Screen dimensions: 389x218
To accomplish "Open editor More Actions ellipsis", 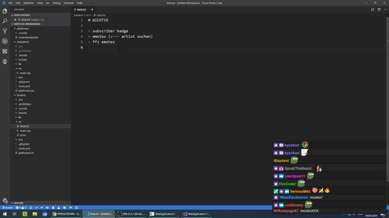I will coord(385,10).
